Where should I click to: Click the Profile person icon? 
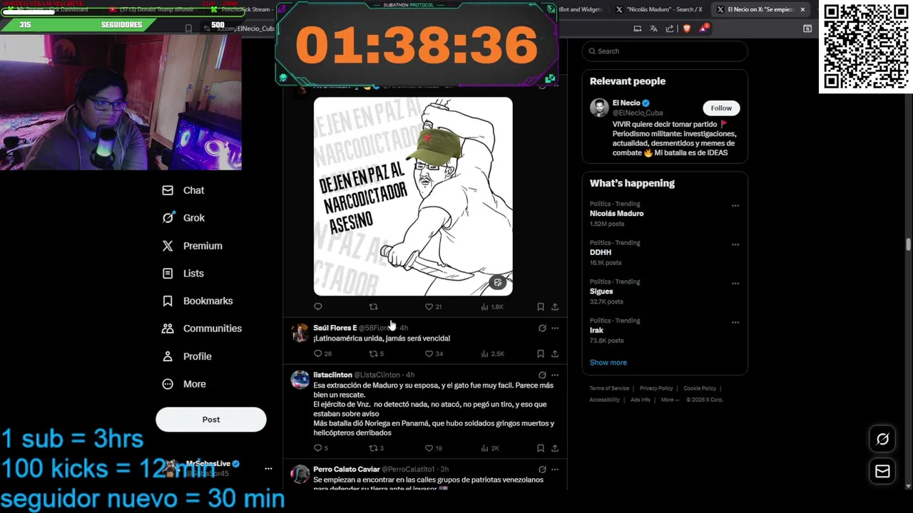pos(168,356)
